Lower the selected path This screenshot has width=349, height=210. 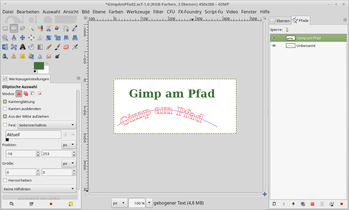(x=293, y=204)
